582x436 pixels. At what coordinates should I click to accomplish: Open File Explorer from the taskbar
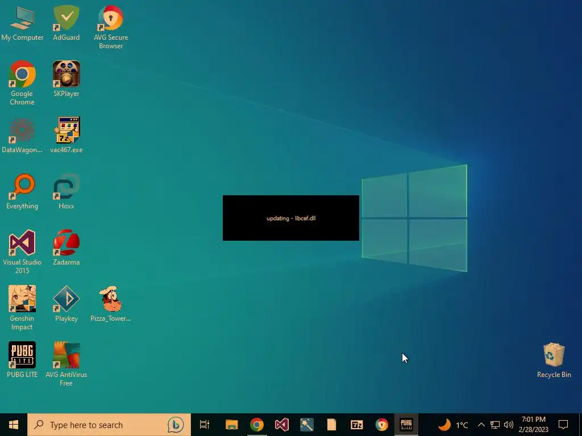point(232,425)
